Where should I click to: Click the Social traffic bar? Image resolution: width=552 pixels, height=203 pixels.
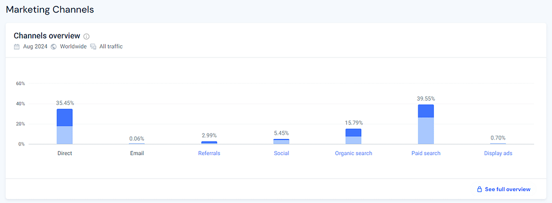281,142
